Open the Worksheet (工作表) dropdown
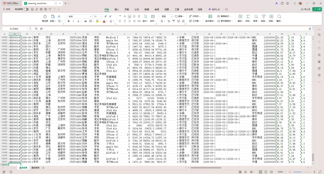This screenshot has height=174, width=324. (x=195, y=21)
